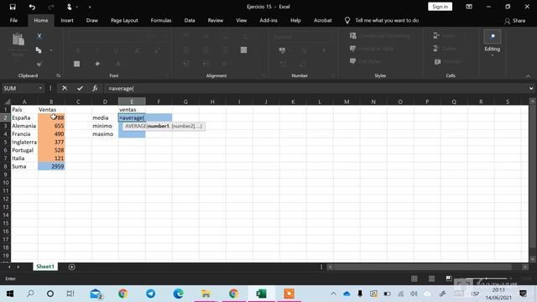
Task: Open the Formulas tab
Action: coord(161,20)
